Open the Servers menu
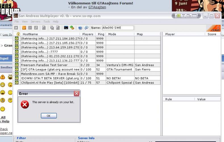 click(x=36, y=22)
